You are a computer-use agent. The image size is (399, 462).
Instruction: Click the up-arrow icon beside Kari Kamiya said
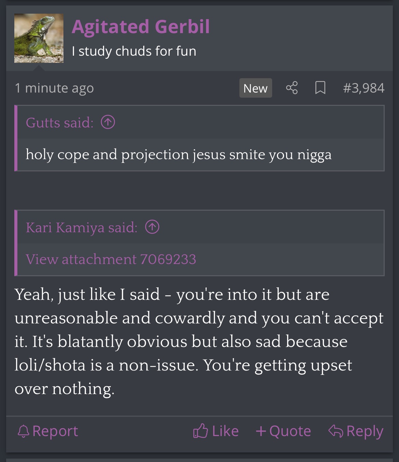[152, 227]
